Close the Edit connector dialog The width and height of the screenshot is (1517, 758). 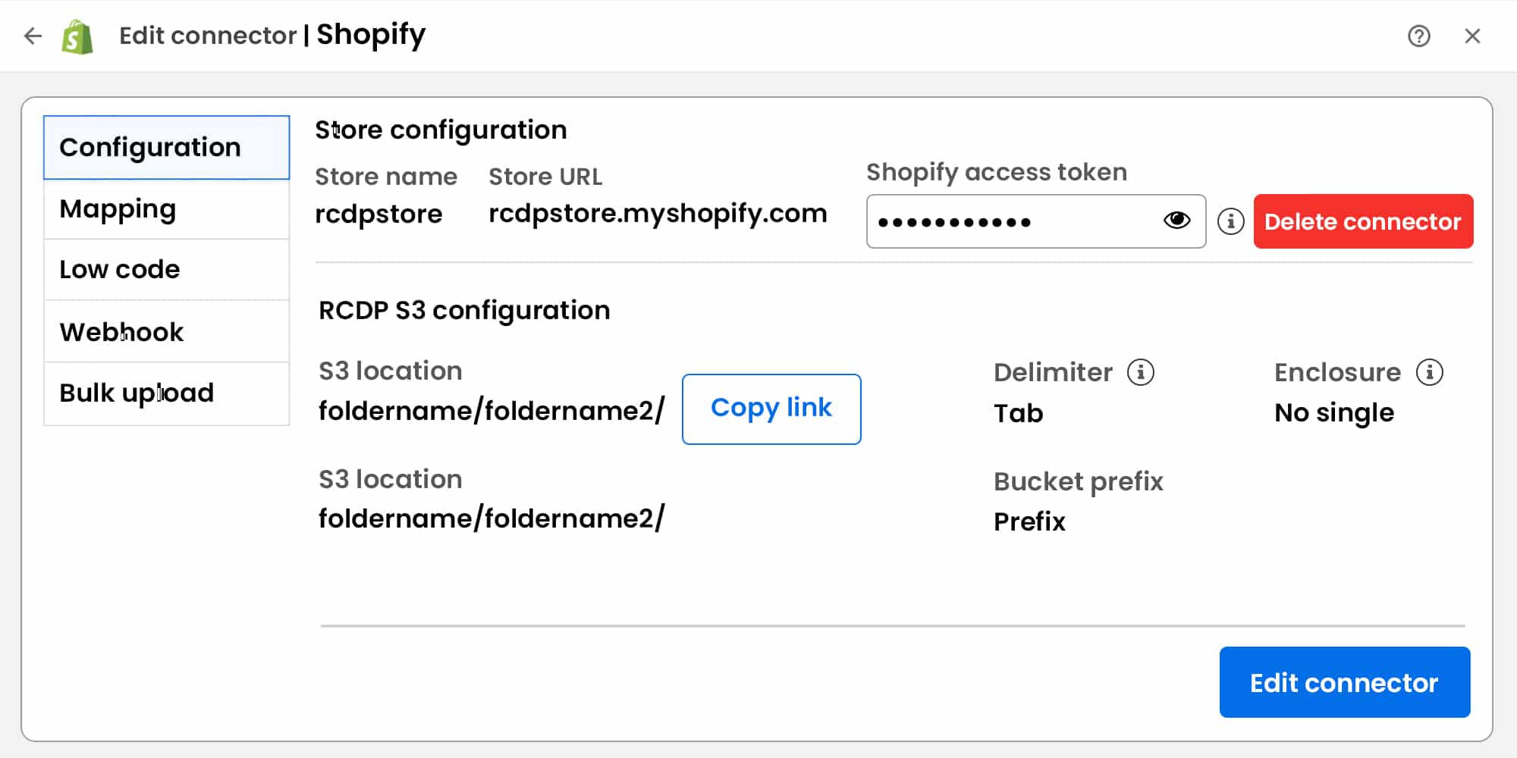[1472, 36]
